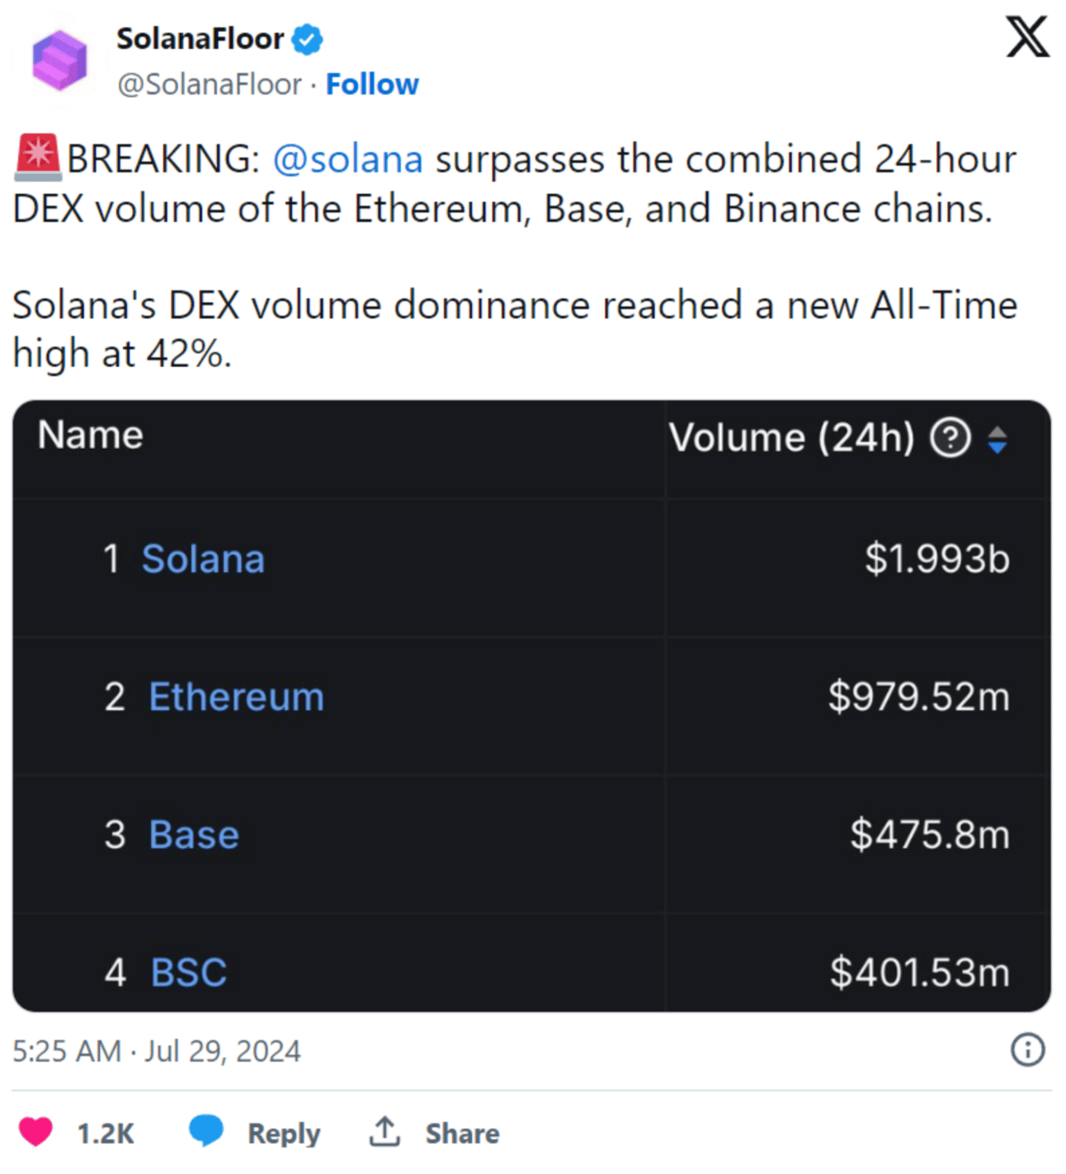
Task: Open the @SolanaFloor handle profile
Action: tap(210, 84)
